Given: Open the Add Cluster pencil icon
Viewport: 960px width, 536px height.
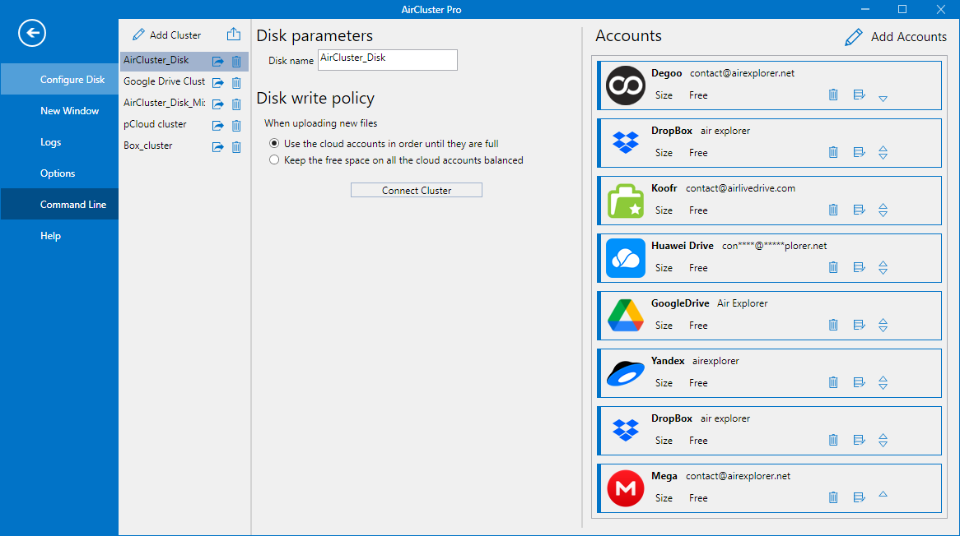Looking at the screenshot, I should pyautogui.click(x=137, y=35).
